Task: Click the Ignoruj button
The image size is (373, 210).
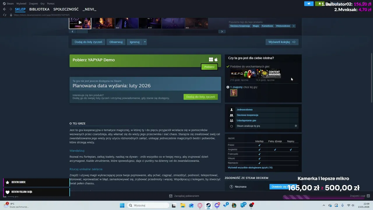Action: [135, 42]
